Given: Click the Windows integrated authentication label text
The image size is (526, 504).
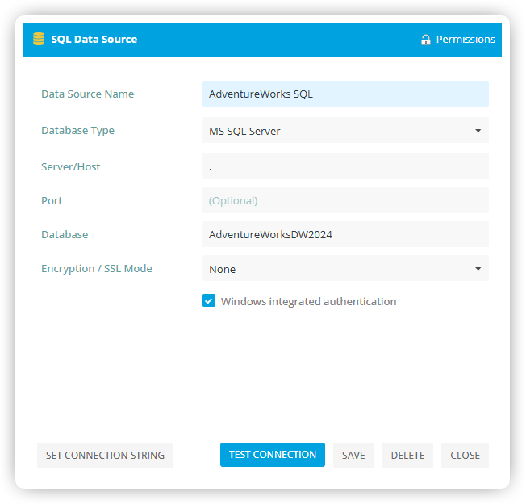Looking at the screenshot, I should [309, 301].
